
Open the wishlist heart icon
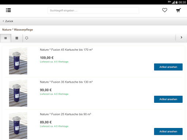165,10
